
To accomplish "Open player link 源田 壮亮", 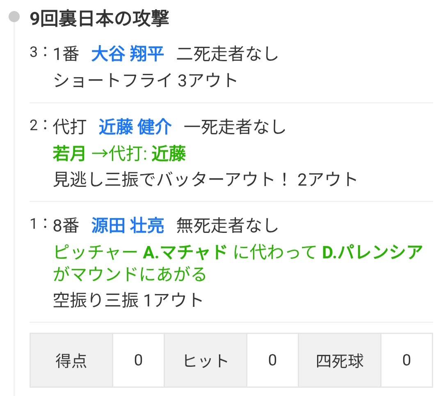I will point(128,226).
